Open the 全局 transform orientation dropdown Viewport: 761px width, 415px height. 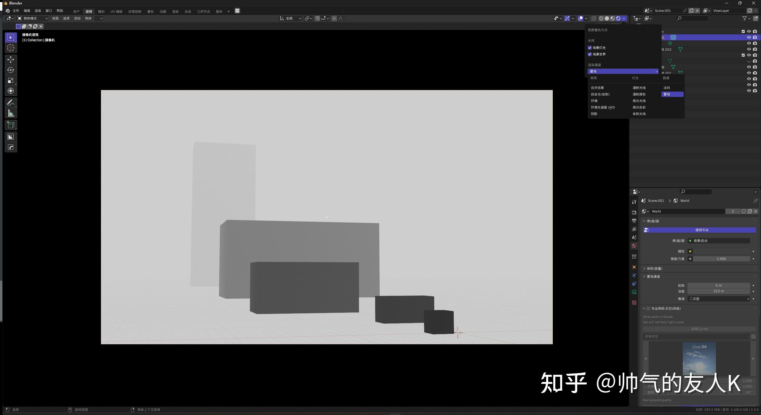click(290, 18)
